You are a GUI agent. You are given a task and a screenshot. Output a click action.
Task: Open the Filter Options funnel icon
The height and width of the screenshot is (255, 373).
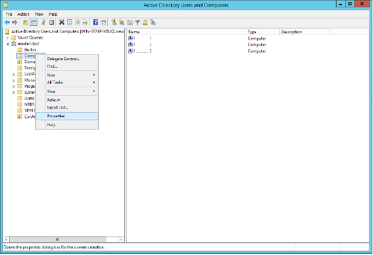point(137,22)
